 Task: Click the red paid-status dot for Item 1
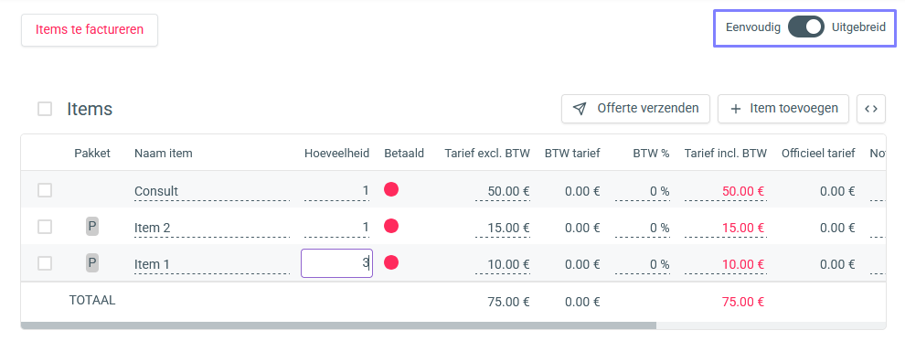click(391, 263)
